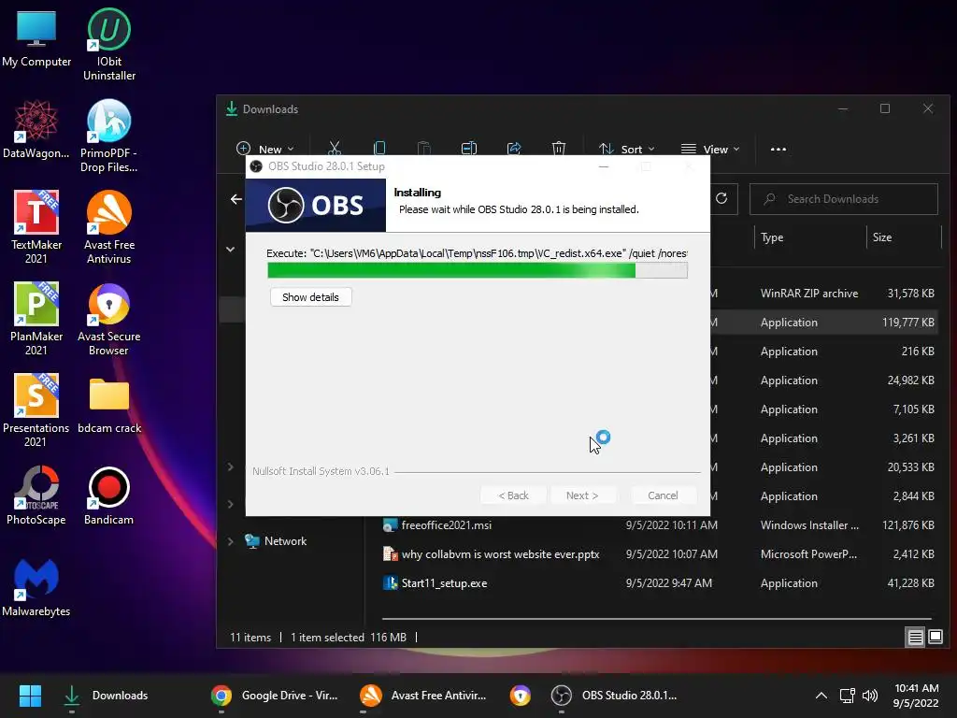
Task: Open See more ellipsis in Downloads toolbar
Action: pyautogui.click(x=778, y=149)
